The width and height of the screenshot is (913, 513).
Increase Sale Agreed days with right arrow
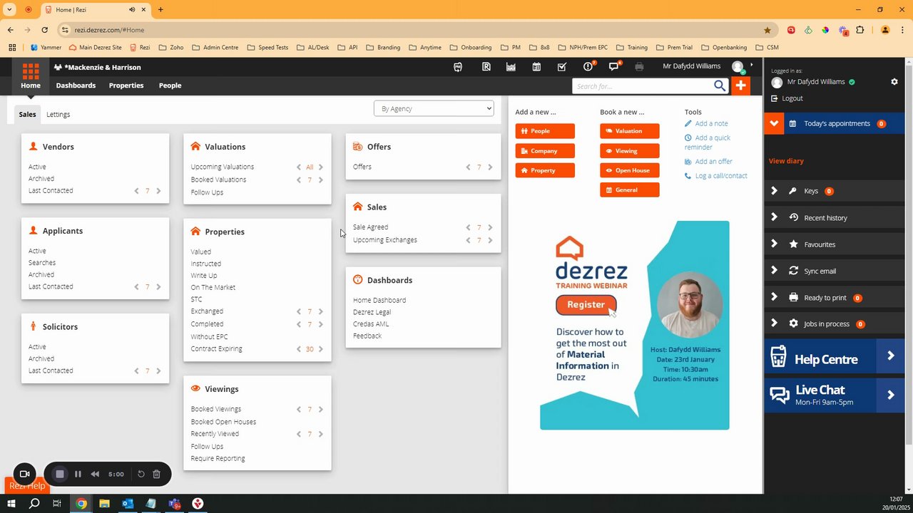pos(490,227)
